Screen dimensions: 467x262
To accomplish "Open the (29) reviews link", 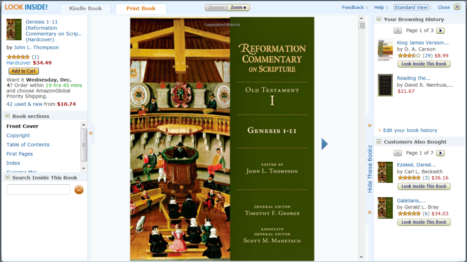I will 428,56.
